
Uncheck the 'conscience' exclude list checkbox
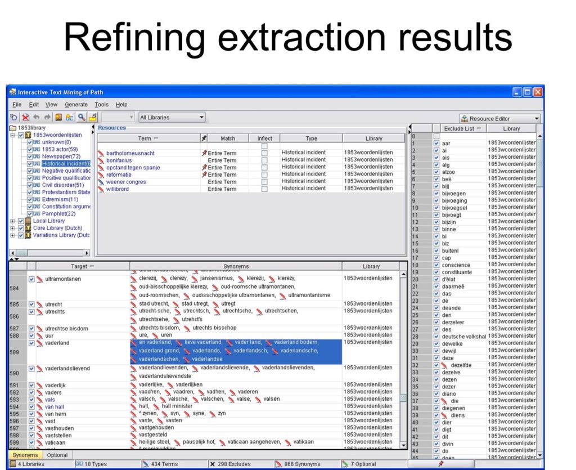(x=436, y=265)
